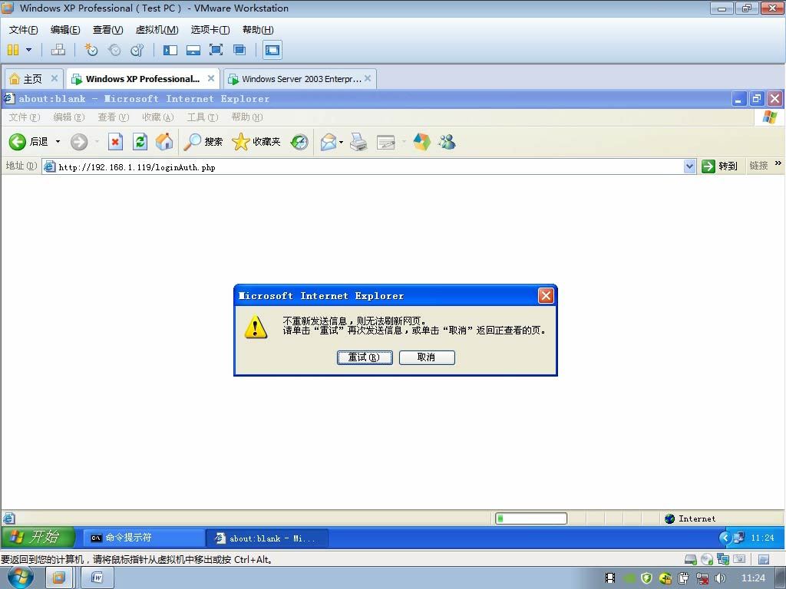
Task: Click the warning icon in dialog
Action: coord(256,327)
